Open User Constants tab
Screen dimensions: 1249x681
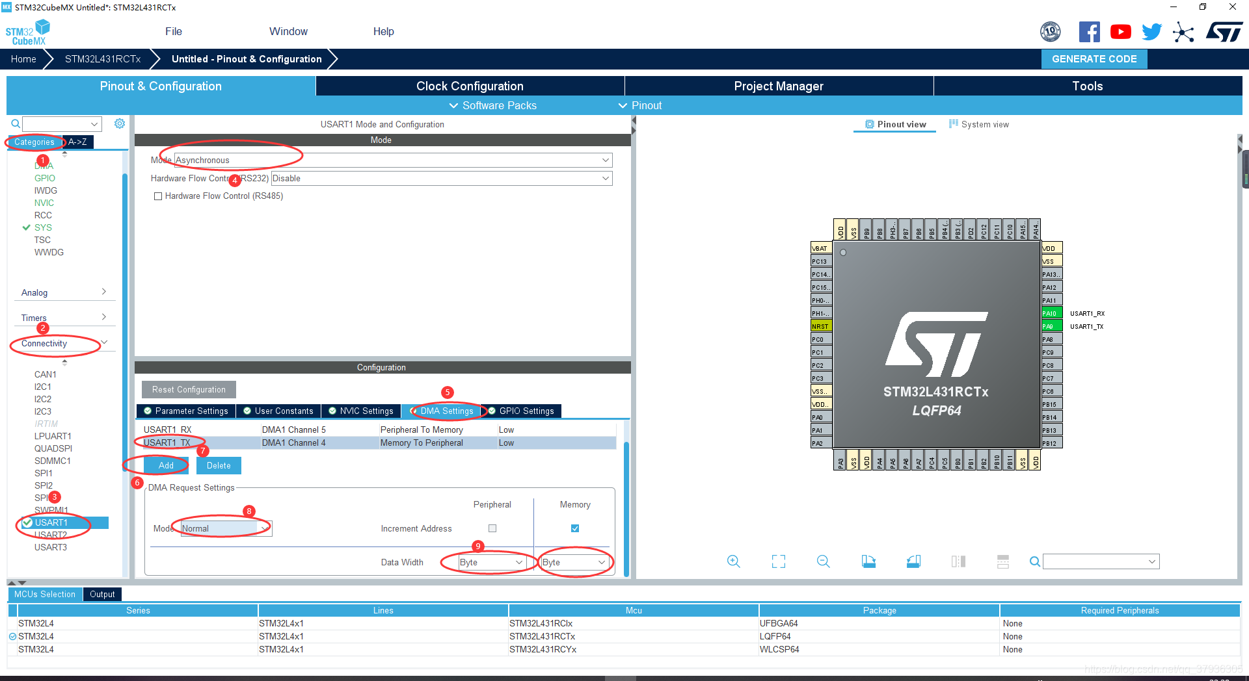pos(278,411)
